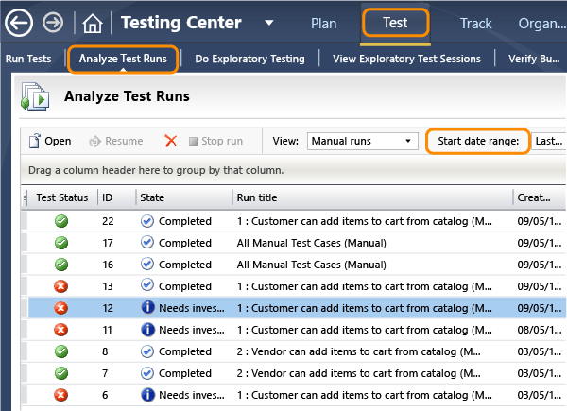The width and height of the screenshot is (567, 411).
Task: Sort by Test Status column header
Action: tap(62, 197)
